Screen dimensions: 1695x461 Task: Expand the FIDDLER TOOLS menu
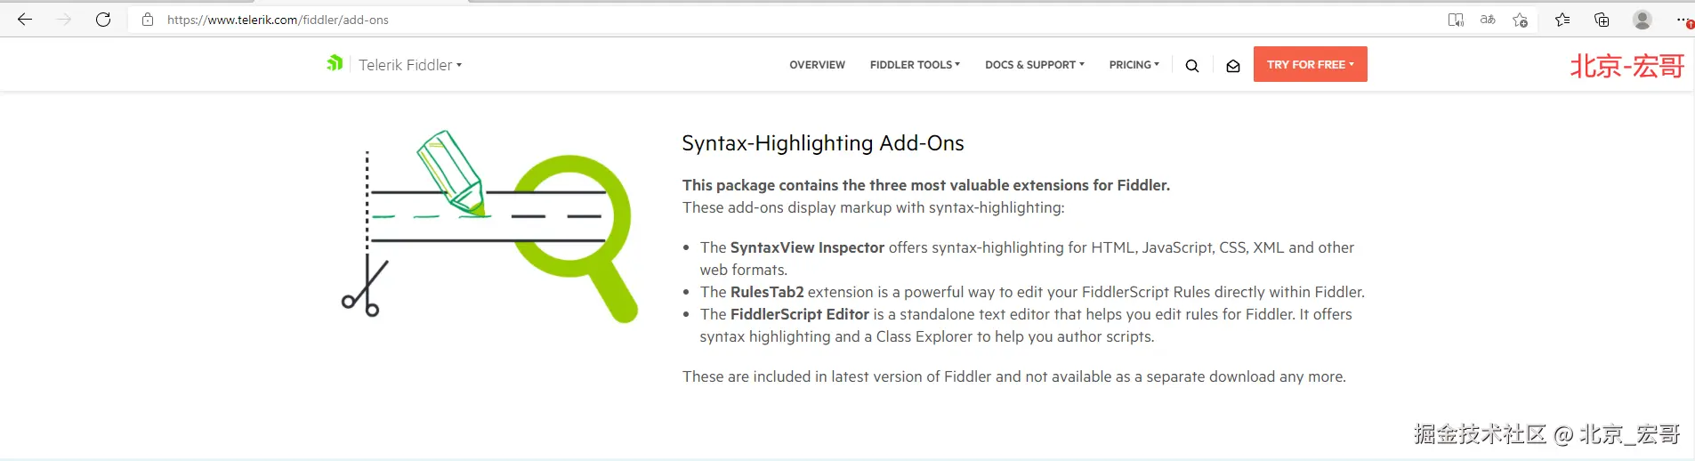915,65
